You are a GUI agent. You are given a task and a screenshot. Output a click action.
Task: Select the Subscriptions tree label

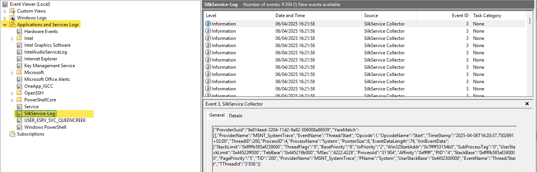click(30, 134)
